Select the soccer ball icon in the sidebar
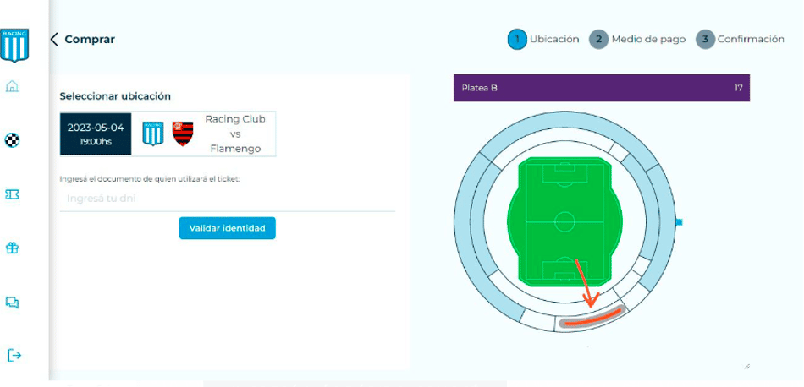The image size is (804, 387). (x=13, y=140)
